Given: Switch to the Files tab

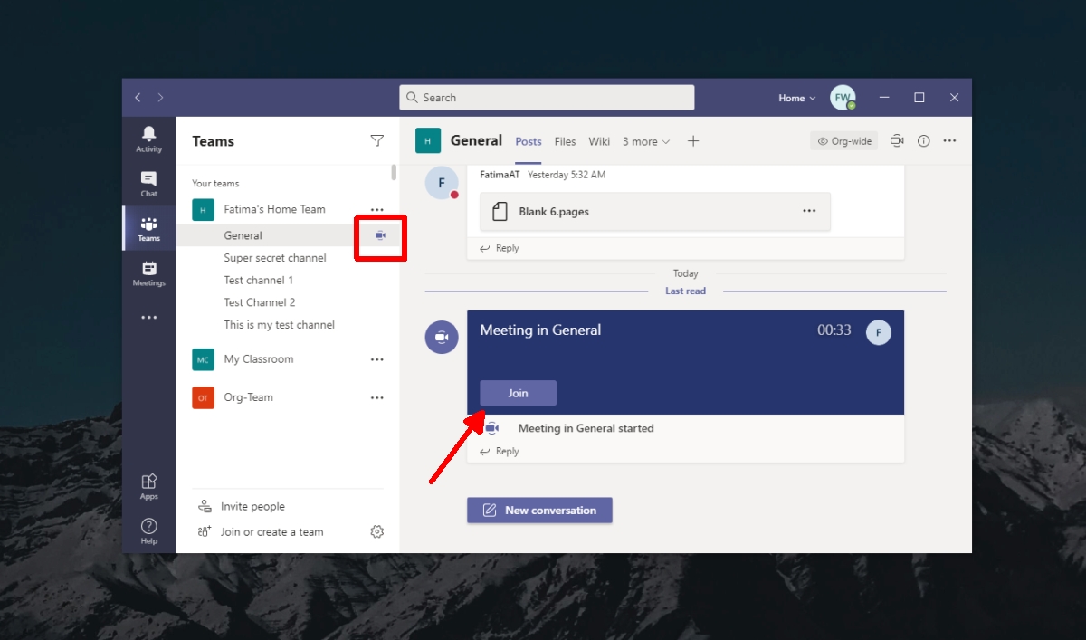Looking at the screenshot, I should tap(565, 141).
